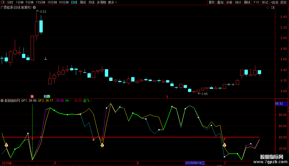Click the 2025/06/18/三 date marker
This screenshot has width=289, height=166.
(x=195, y=163)
